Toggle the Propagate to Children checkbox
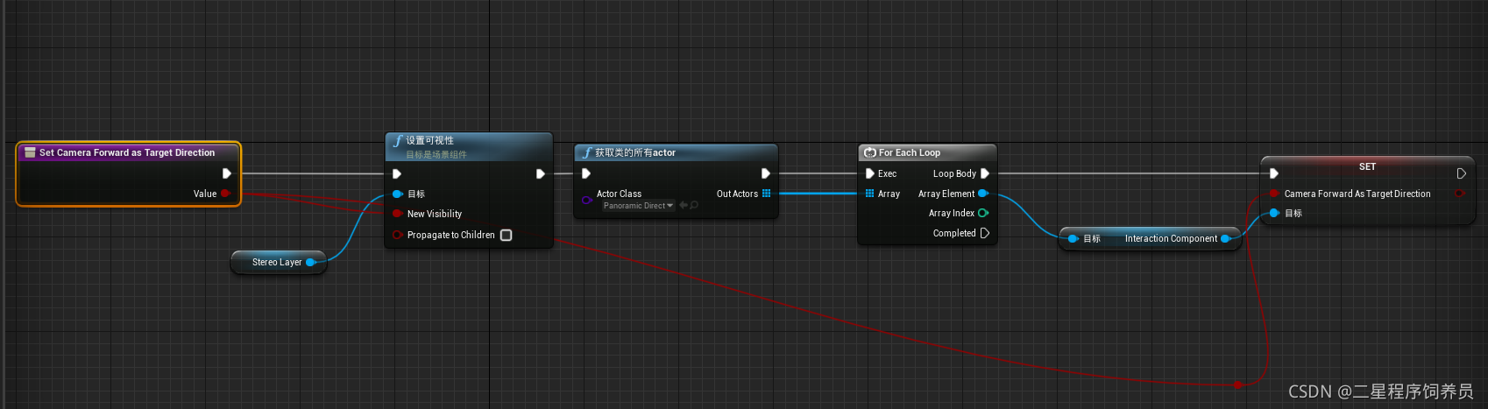 click(506, 235)
